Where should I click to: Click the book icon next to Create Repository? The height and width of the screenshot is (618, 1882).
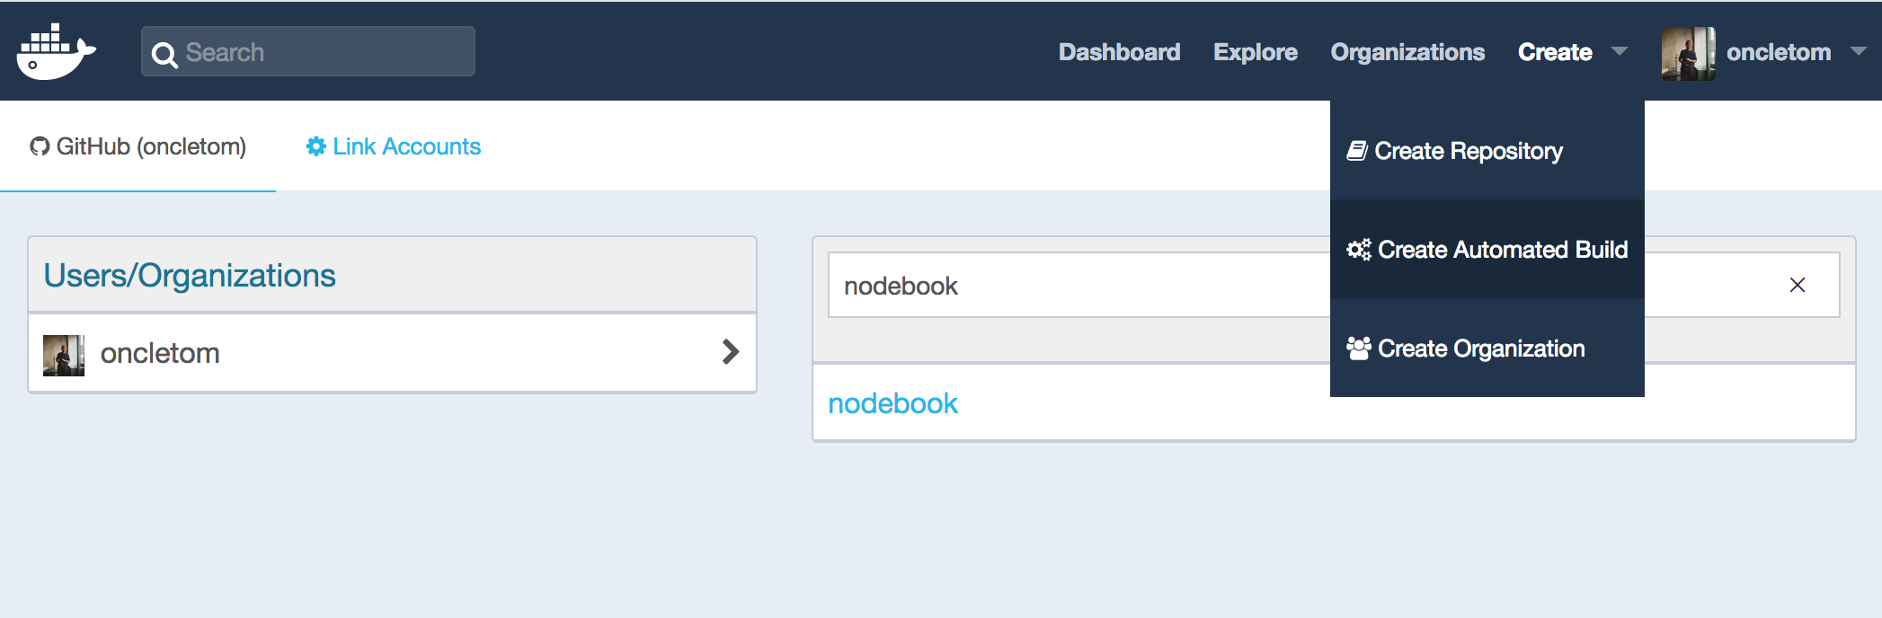[x=1358, y=150]
